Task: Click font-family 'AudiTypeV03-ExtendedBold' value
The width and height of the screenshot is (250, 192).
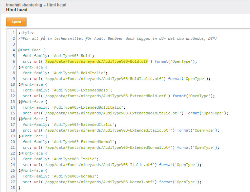Action: pos(82,90)
